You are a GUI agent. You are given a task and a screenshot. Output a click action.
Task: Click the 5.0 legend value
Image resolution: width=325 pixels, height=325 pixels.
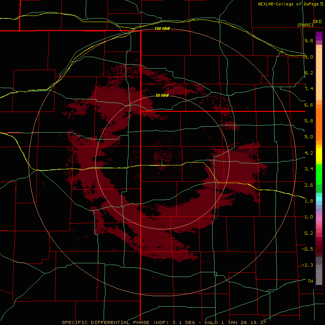click(x=309, y=137)
